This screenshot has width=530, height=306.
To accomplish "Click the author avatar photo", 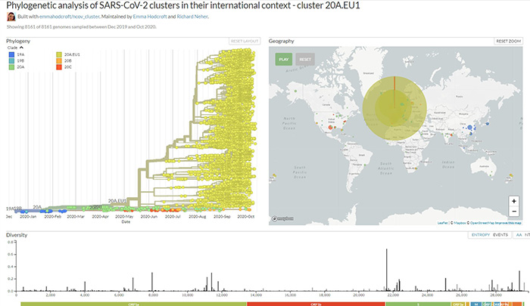I will click(x=11, y=17).
